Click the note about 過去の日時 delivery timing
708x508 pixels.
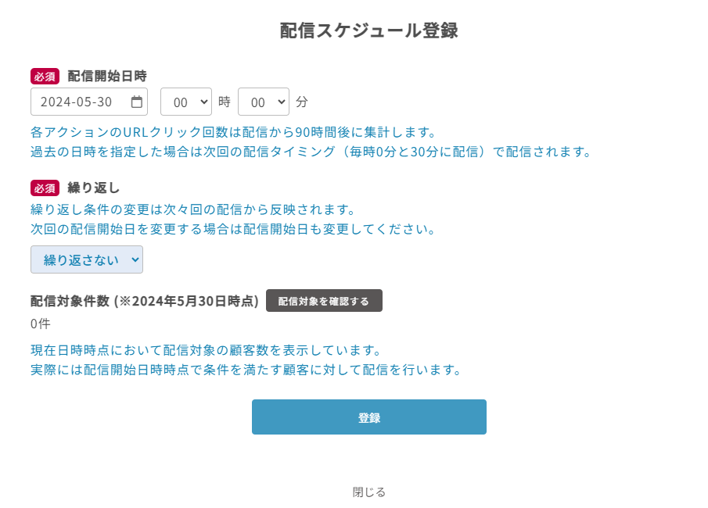(310, 151)
